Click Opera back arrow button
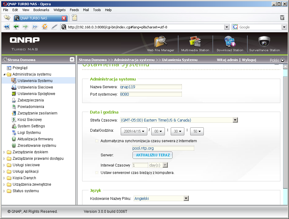Image resolution: width=289 pixels, height=219 pixels. coord(16,27)
